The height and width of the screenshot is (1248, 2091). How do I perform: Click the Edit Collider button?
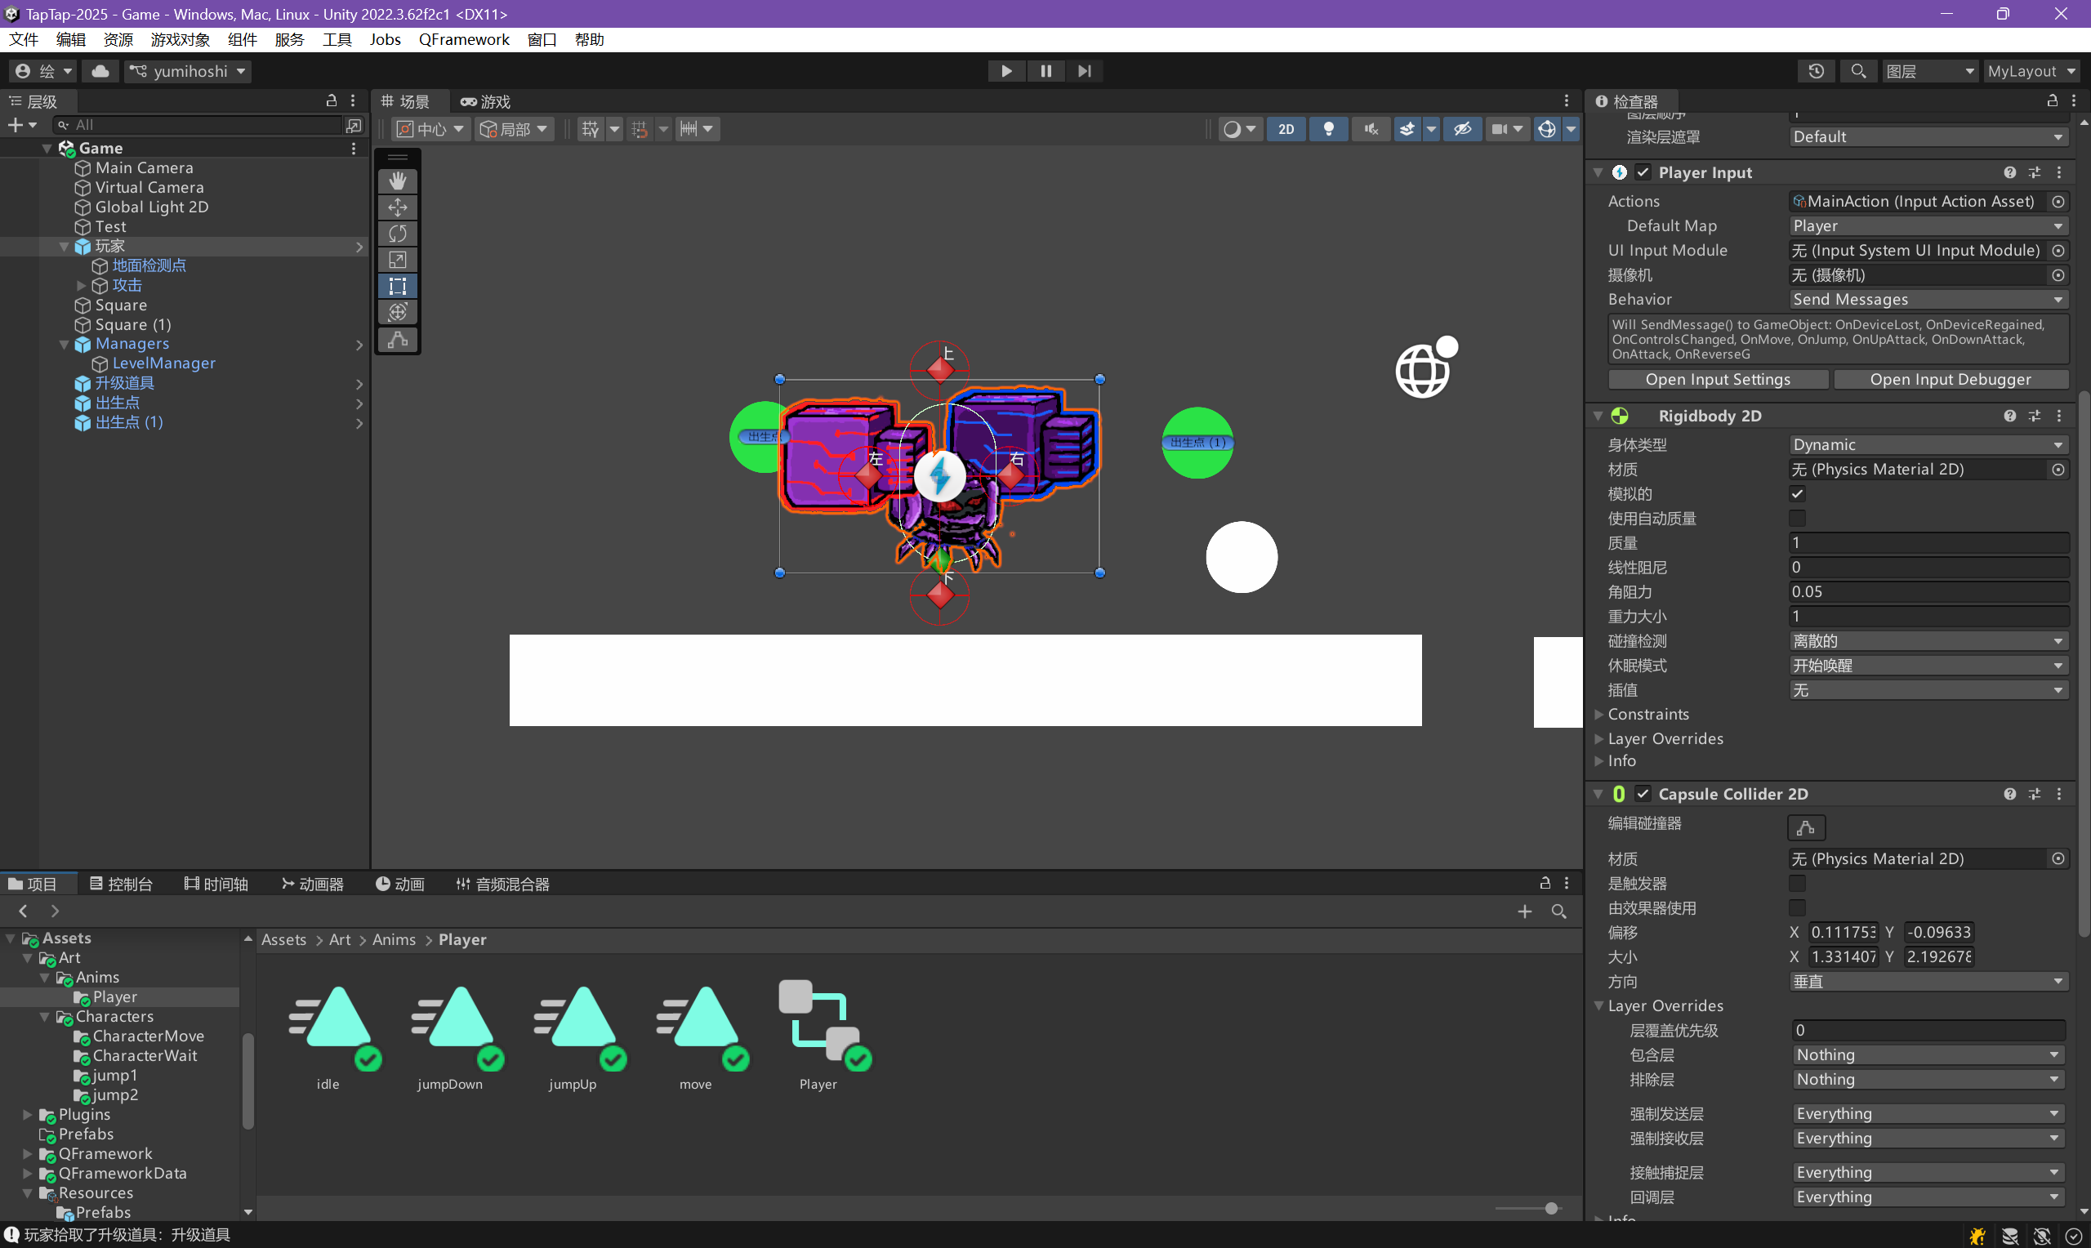1805,827
